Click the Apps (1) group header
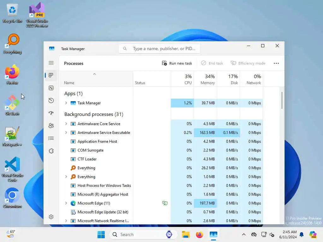 [73, 94]
